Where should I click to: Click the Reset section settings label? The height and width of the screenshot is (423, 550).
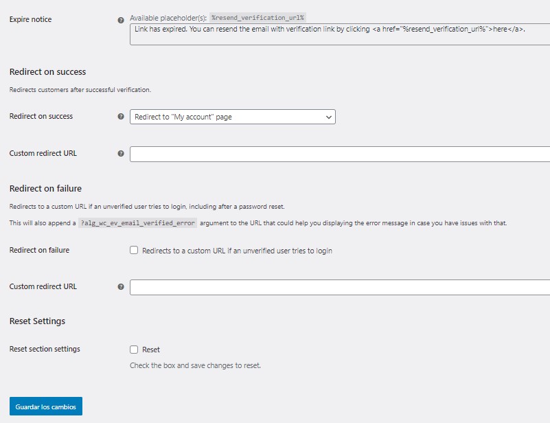point(45,349)
